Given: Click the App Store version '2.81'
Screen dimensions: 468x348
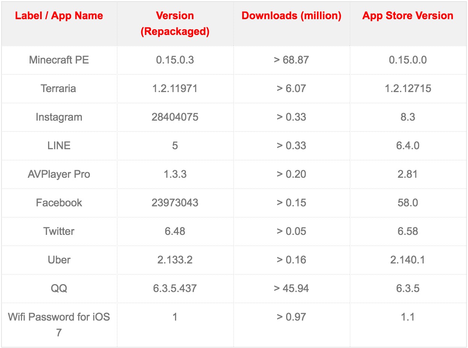Looking at the screenshot, I should [x=408, y=174].
